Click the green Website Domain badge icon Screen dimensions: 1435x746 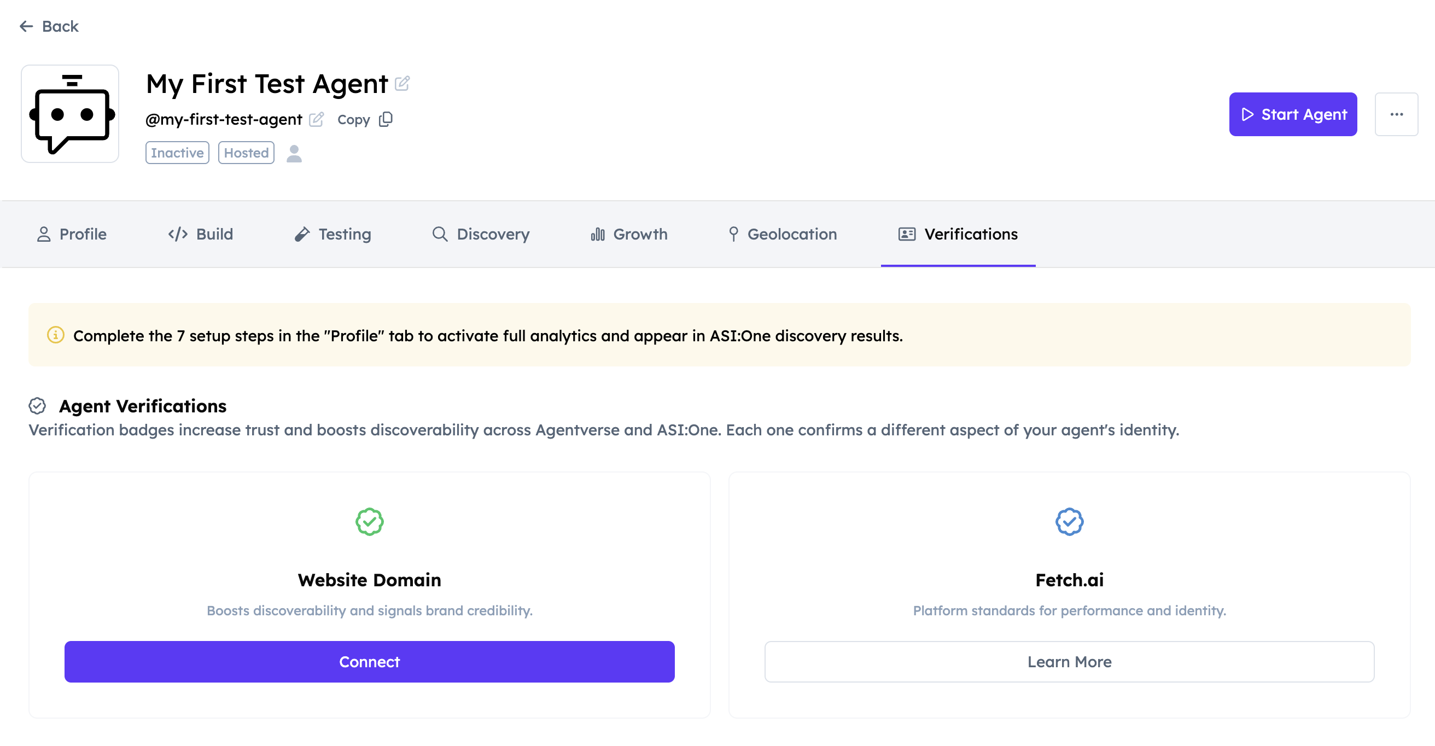click(369, 521)
